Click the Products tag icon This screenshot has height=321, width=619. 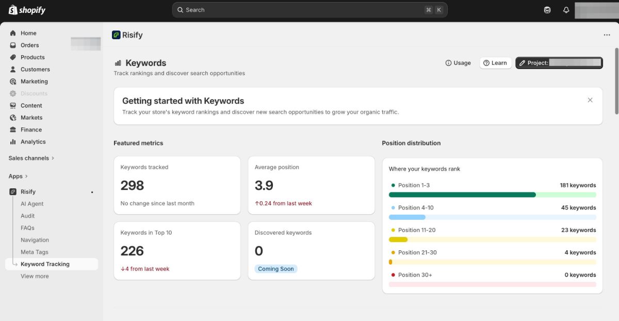click(x=13, y=57)
